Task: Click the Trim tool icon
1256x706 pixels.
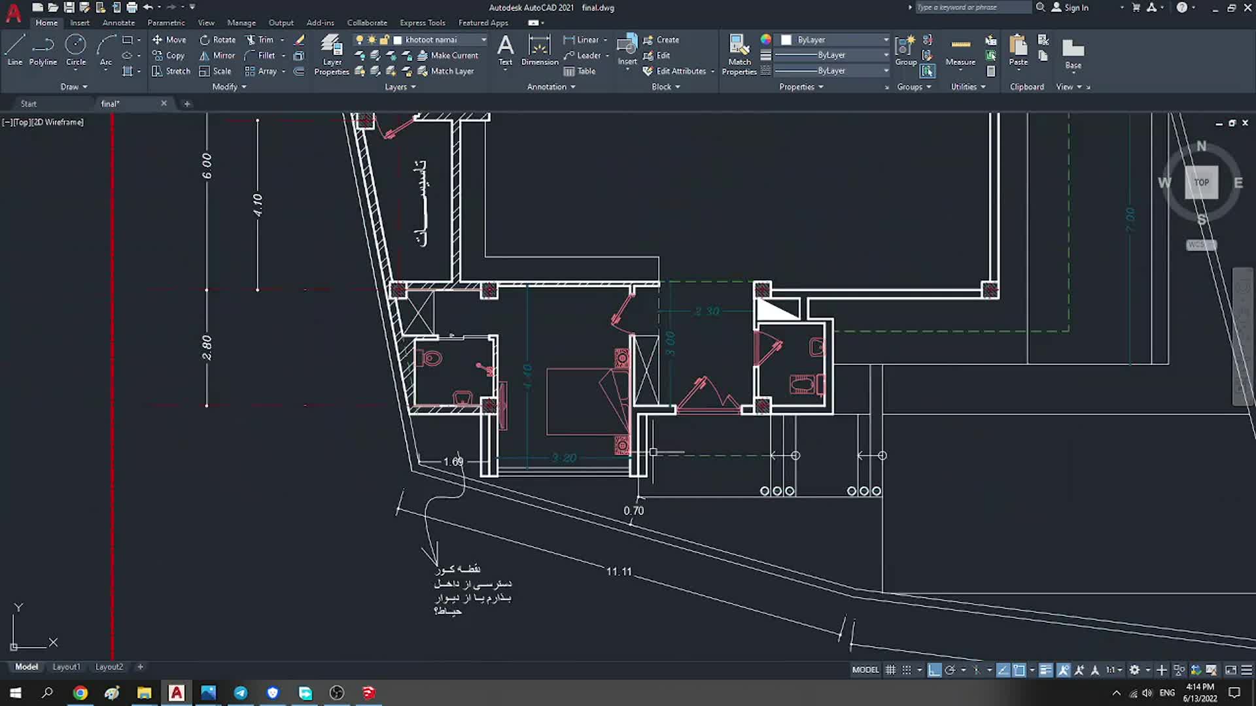Action: click(251, 40)
